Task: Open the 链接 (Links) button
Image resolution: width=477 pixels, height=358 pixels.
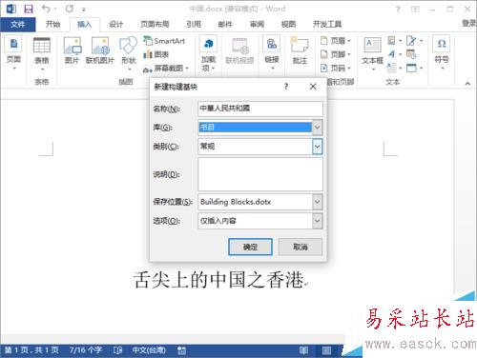Action: point(272,53)
